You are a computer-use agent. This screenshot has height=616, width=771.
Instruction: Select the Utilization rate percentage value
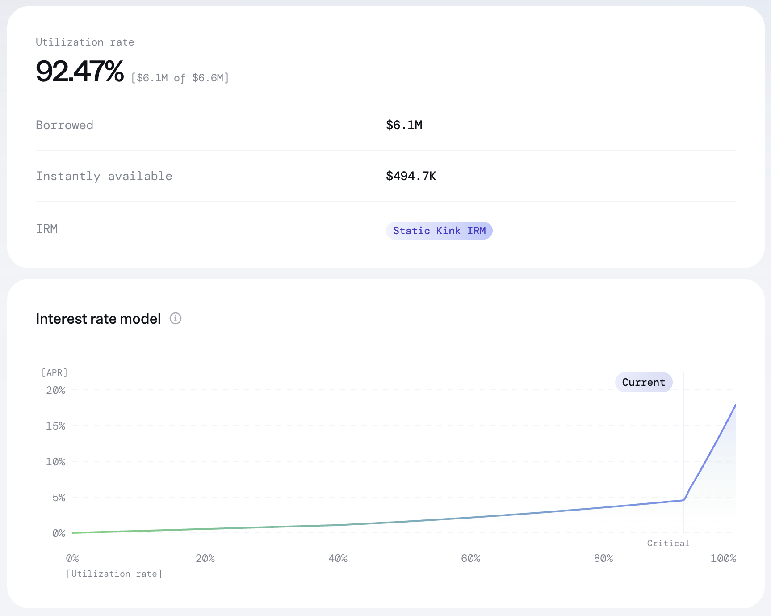coord(80,71)
